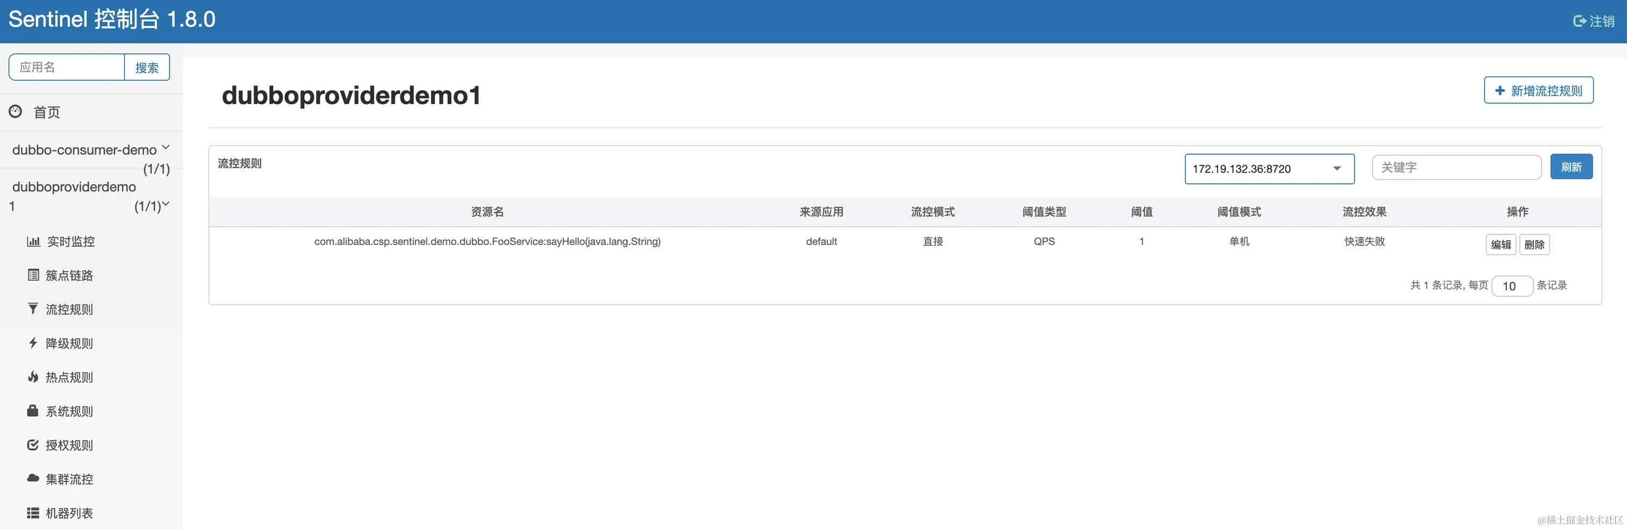Collapse the dubboproviderdemo1 app chevron
Viewport: 1627px width, 529px height.
point(166,204)
